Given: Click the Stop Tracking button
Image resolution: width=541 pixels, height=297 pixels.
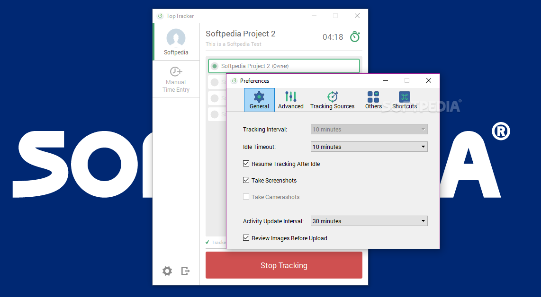Looking at the screenshot, I should tap(284, 265).
